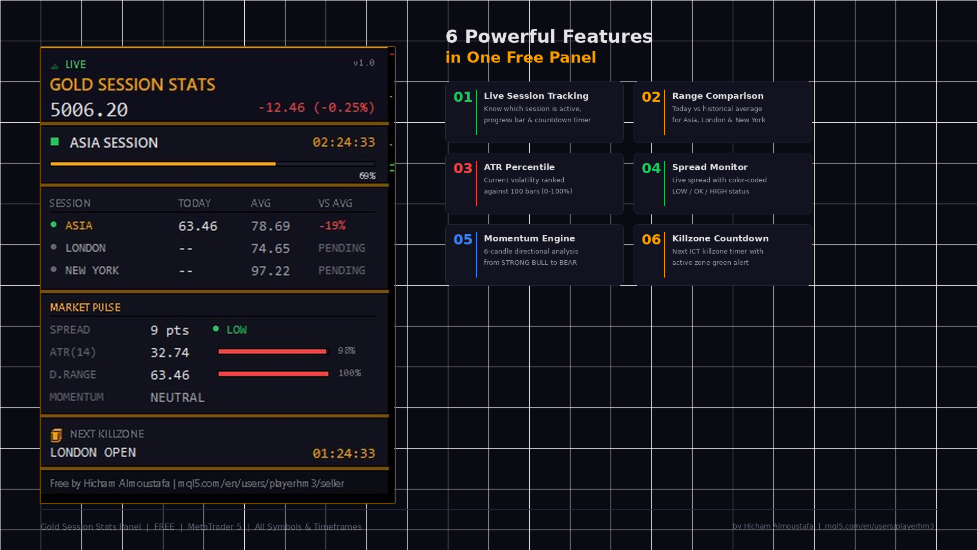Open the ATR Percentile feature card
Viewport: 977px width, 550px height.
[x=534, y=183]
